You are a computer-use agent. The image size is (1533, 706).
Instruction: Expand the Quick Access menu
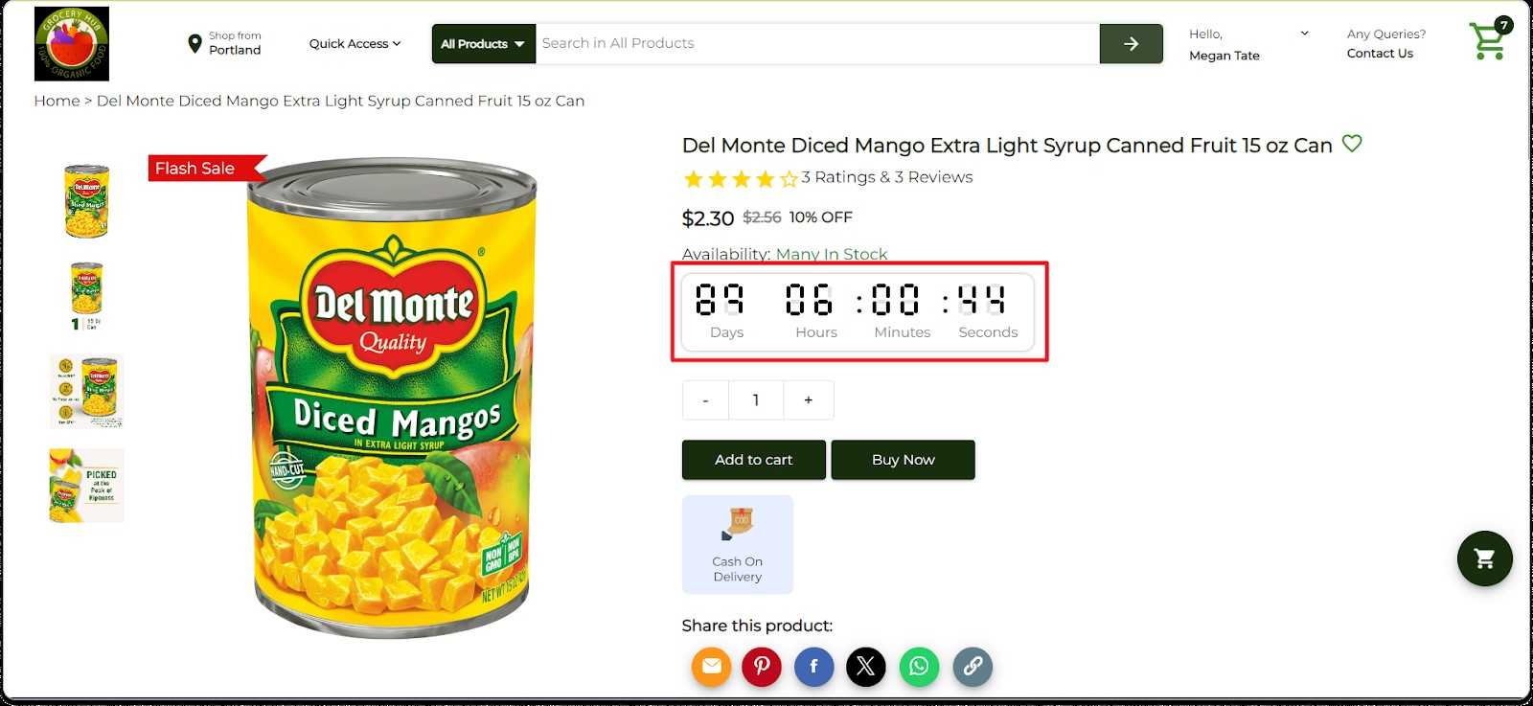coord(355,44)
